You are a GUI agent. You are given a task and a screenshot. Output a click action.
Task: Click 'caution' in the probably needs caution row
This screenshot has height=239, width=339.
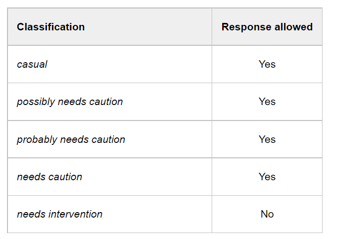pyautogui.click(x=108, y=139)
